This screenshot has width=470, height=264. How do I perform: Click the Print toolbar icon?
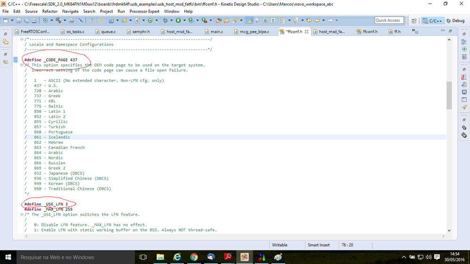click(x=34, y=20)
